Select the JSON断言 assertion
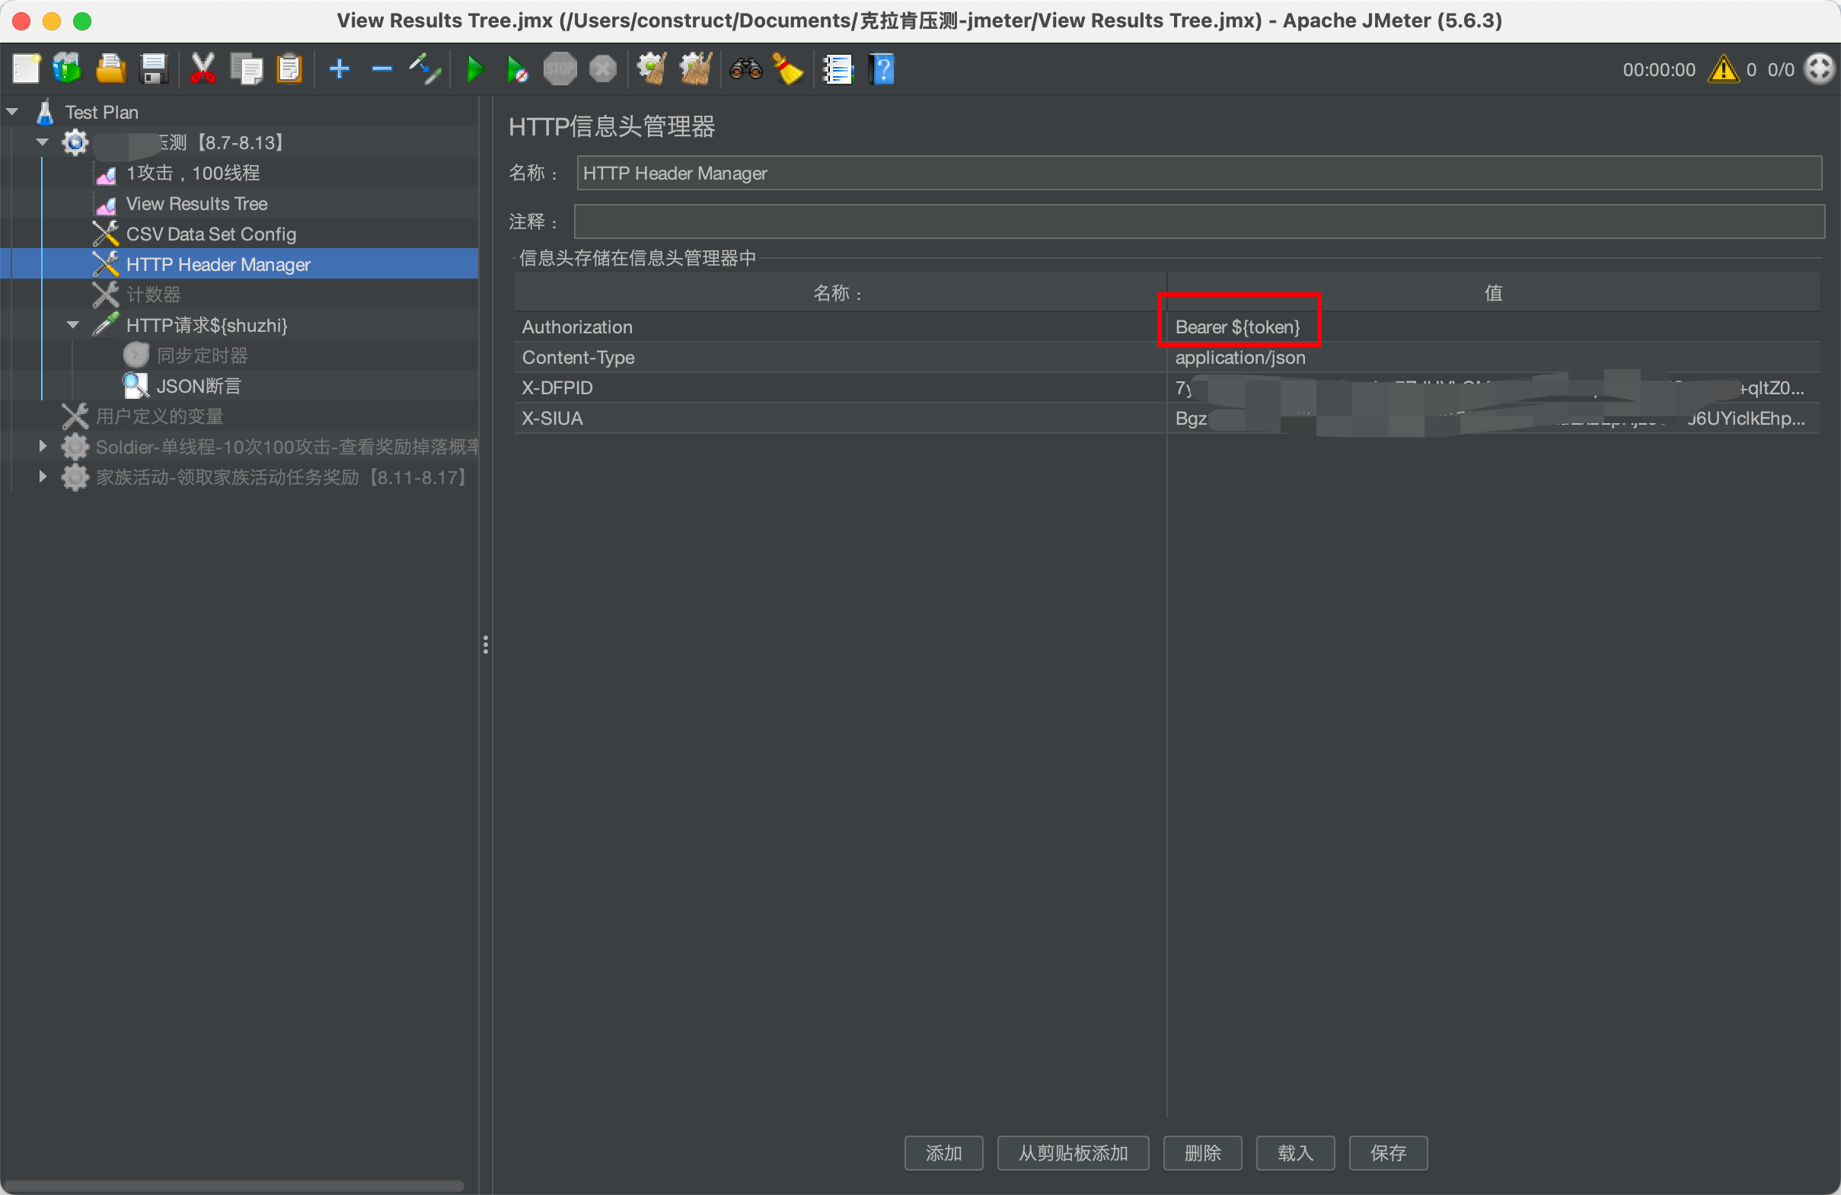The width and height of the screenshot is (1841, 1195). coord(199,386)
